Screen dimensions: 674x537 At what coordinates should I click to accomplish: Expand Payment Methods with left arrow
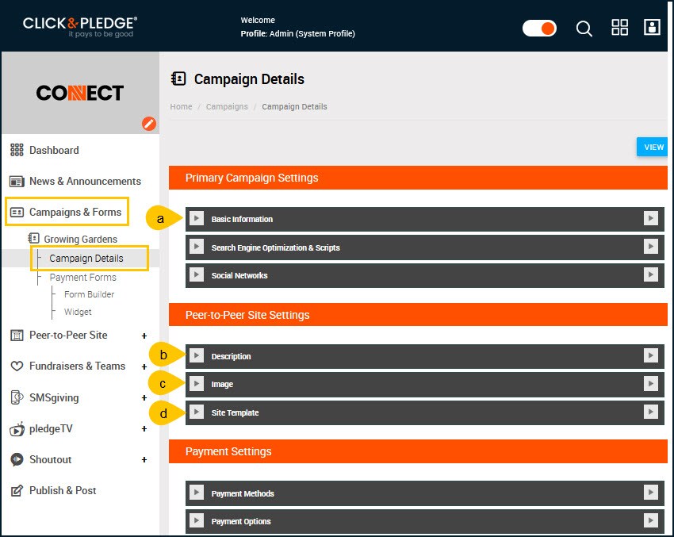(x=197, y=493)
